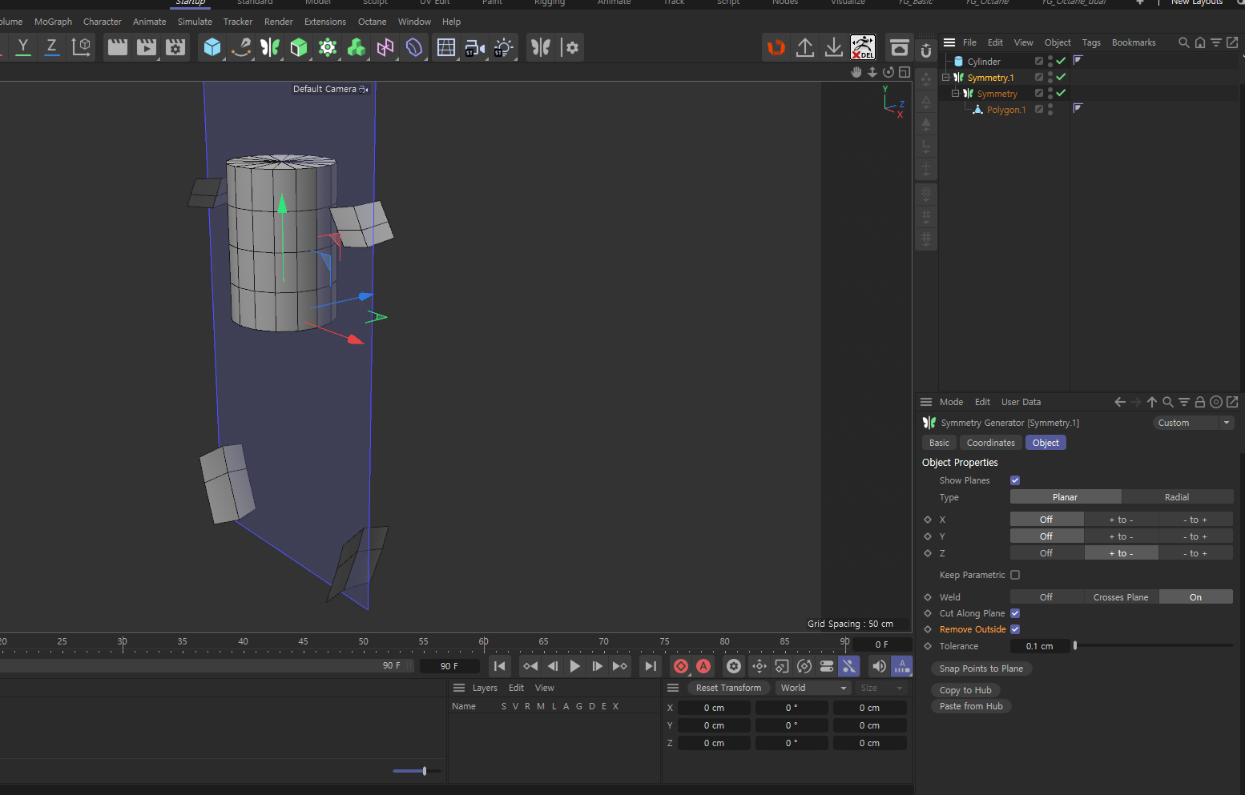The width and height of the screenshot is (1245, 795).
Task: Render view using the clapperboard icon
Action: click(118, 47)
